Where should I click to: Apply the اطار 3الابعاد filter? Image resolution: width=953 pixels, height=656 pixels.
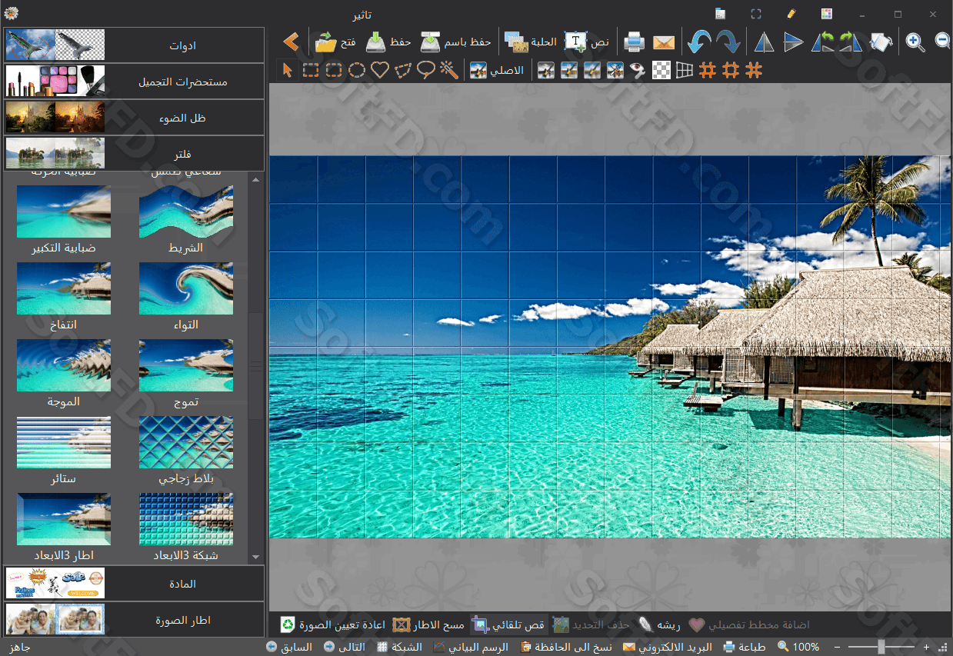click(64, 519)
